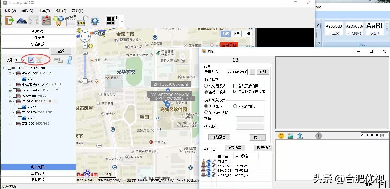Click the device search input field
Viewport: 390px width, 189px height.
(x=25, y=51)
